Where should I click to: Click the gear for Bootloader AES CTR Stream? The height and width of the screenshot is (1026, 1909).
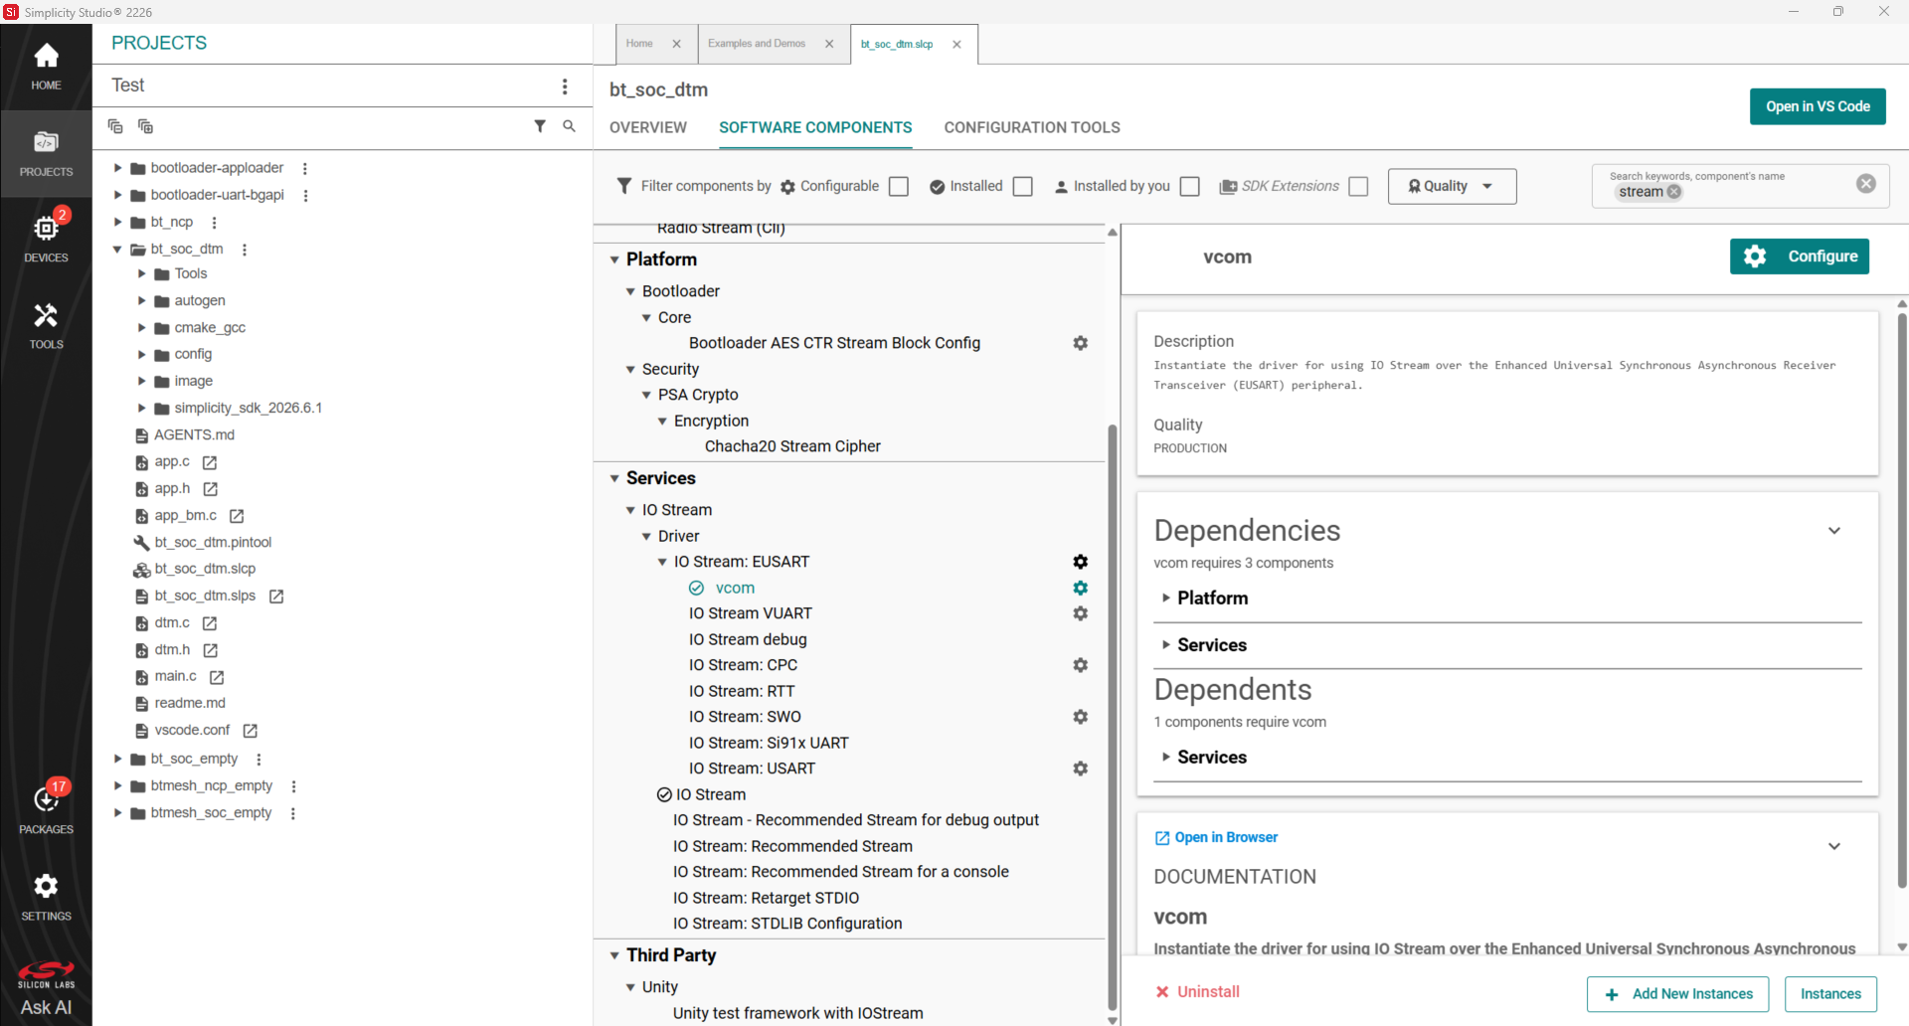(x=1081, y=343)
